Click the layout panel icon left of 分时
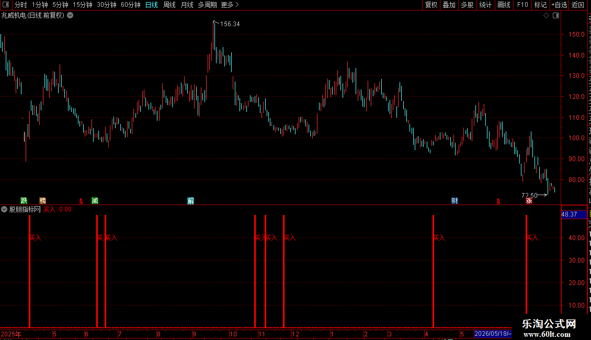The width and height of the screenshot is (591, 340). [6, 5]
